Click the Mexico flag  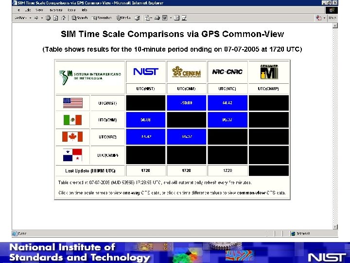click(x=72, y=120)
